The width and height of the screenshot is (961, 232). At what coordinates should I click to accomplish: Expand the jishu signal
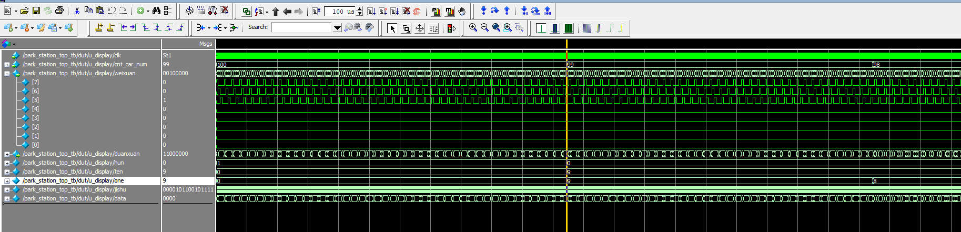pos(7,190)
